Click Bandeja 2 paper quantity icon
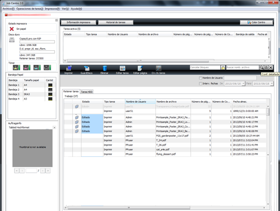Viewport: 280px width, 211px height. [x=50, y=90]
